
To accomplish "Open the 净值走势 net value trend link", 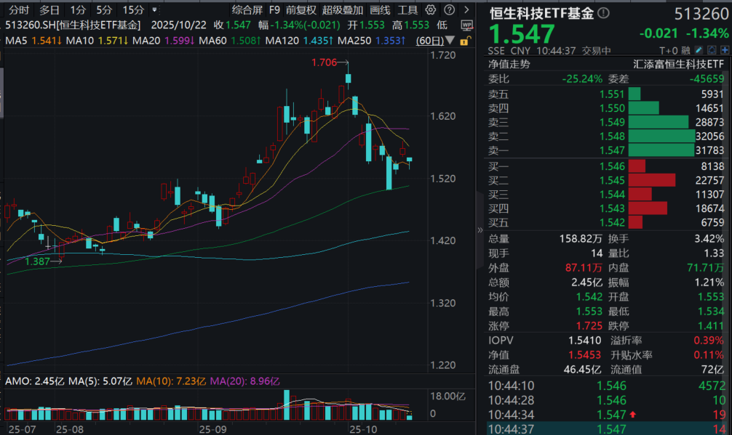I will click(x=509, y=64).
